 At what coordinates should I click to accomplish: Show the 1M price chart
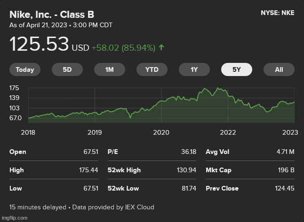pyautogui.click(x=110, y=69)
